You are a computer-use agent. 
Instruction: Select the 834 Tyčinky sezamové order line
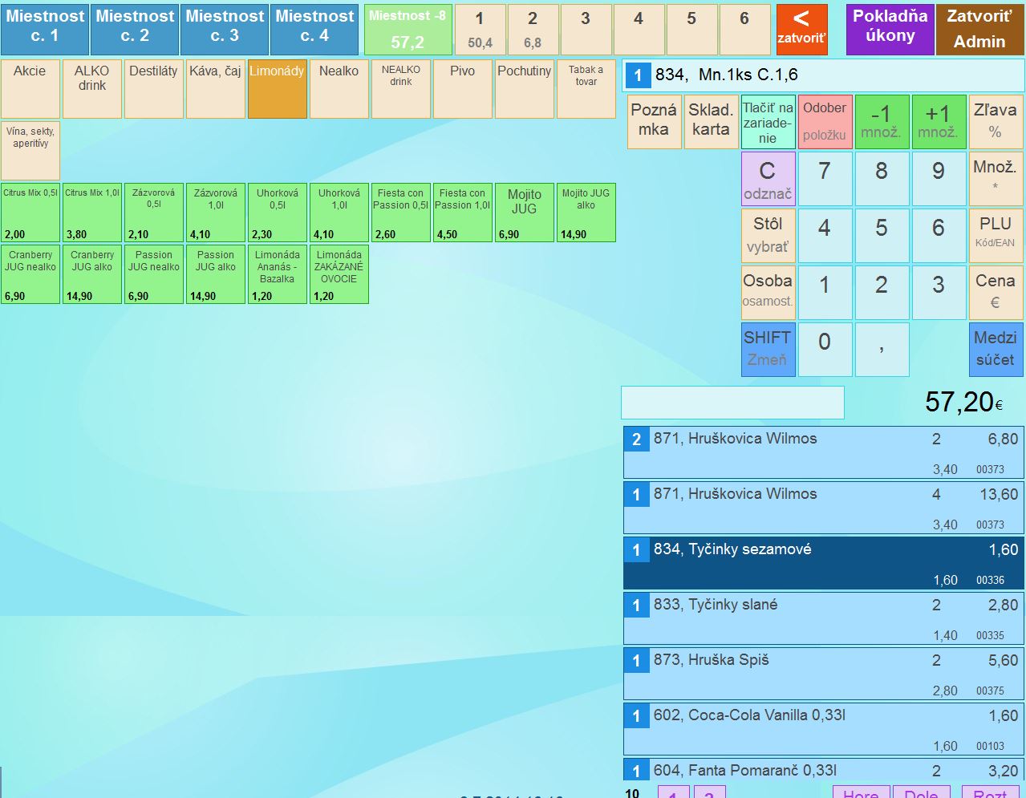(x=823, y=563)
